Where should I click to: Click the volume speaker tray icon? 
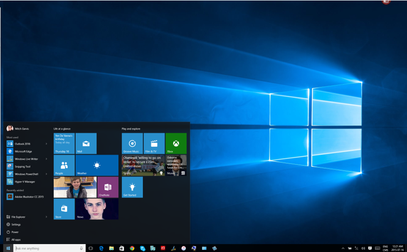coord(363,248)
